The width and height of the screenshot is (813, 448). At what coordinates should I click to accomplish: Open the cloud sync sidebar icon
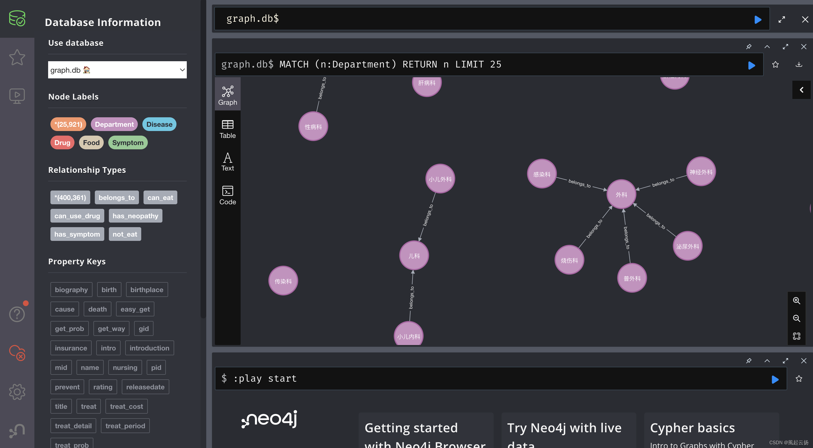click(x=17, y=352)
